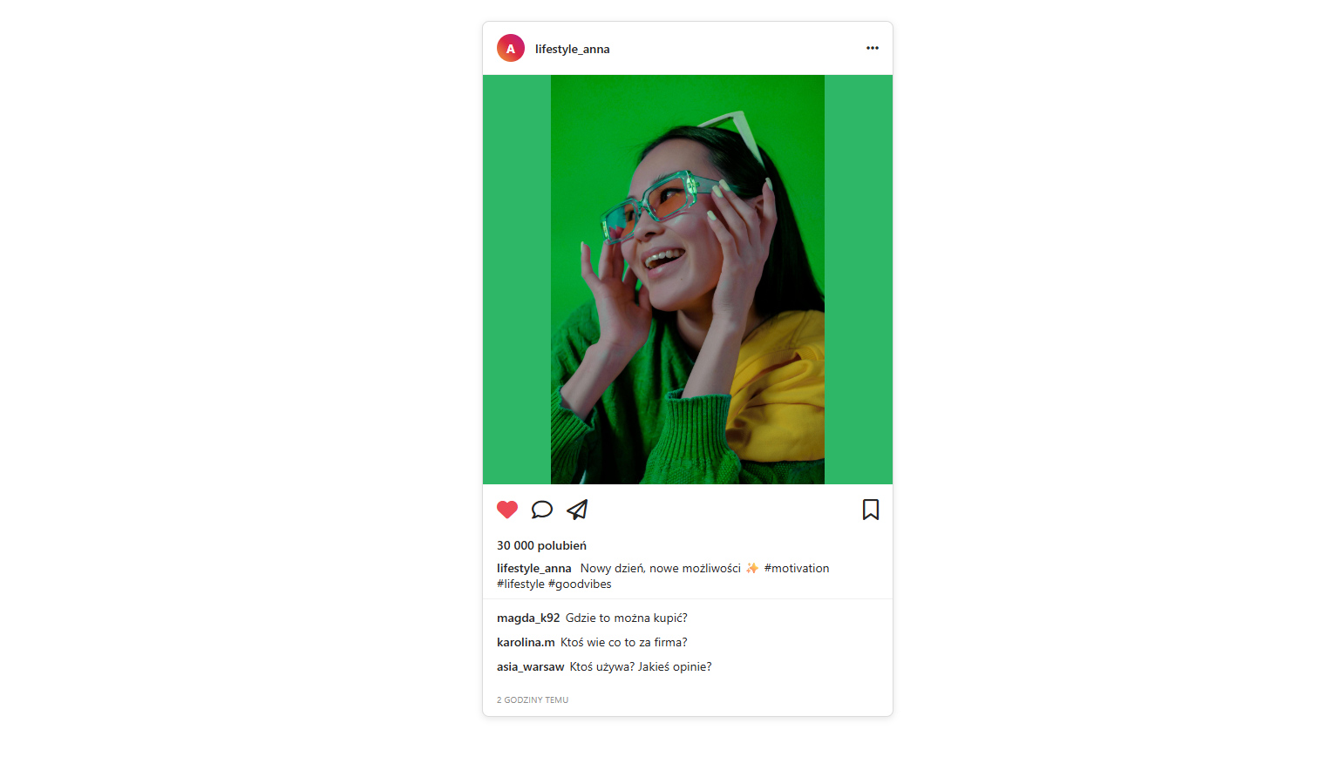1318x777 pixels.
Task: Click the post photo of woman in glasses
Action: pos(688,280)
